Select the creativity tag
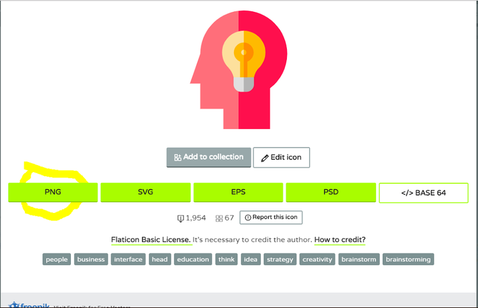This screenshot has width=478, height=308. 317,260
